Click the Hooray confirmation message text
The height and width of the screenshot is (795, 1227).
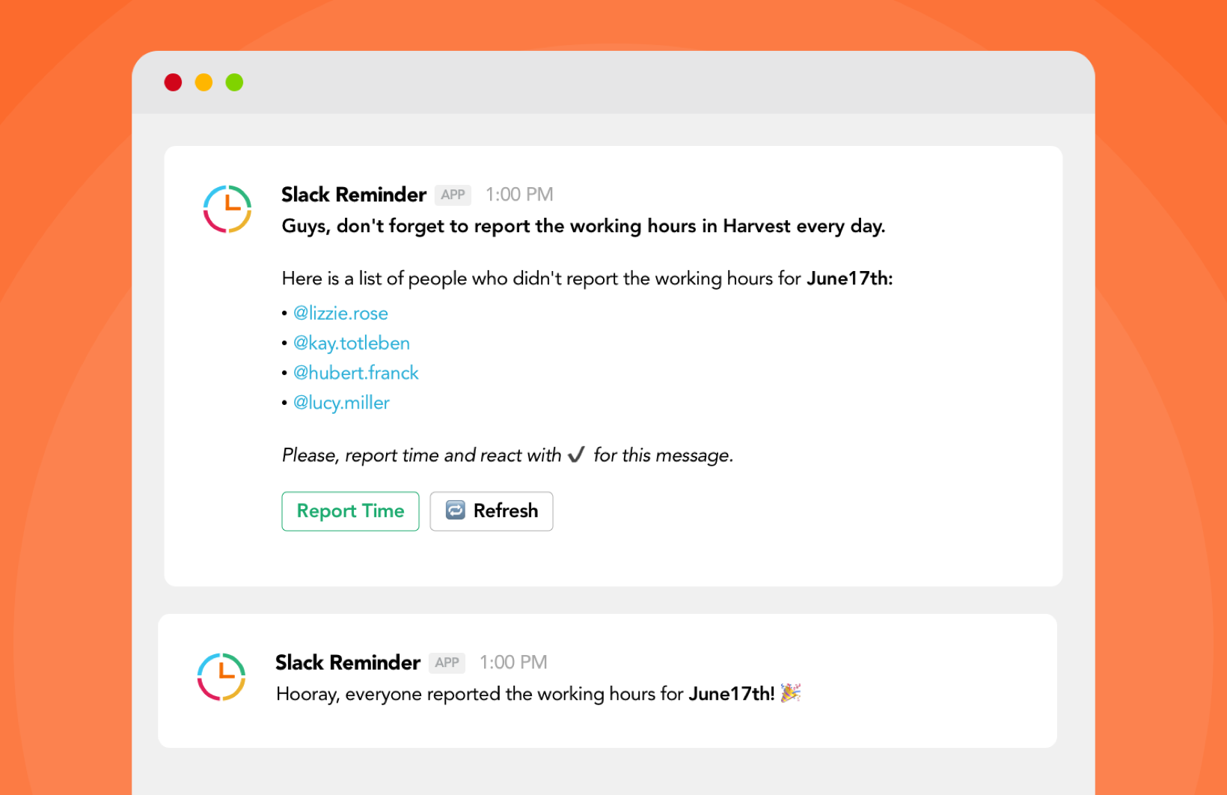pyautogui.click(x=524, y=694)
